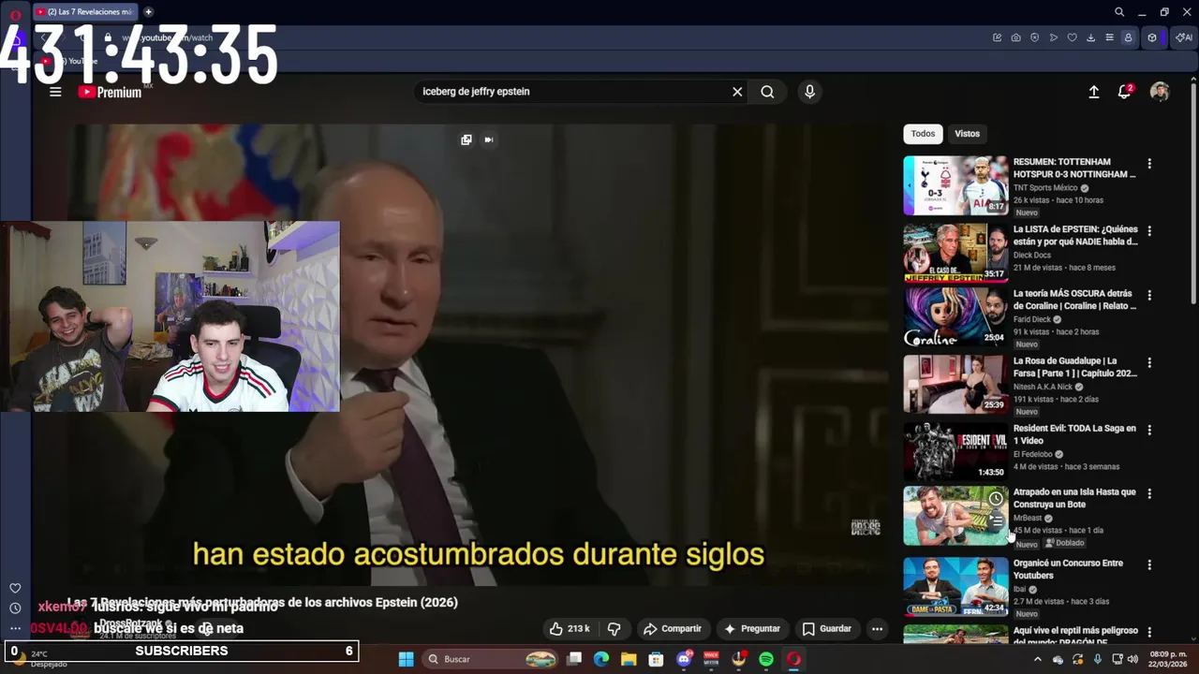Open the Dieck Docs channel link
This screenshot has width=1199, height=674.
(1032, 256)
